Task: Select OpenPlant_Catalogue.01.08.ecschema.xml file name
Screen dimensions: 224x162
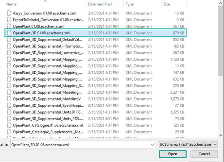Action: click(x=48, y=125)
